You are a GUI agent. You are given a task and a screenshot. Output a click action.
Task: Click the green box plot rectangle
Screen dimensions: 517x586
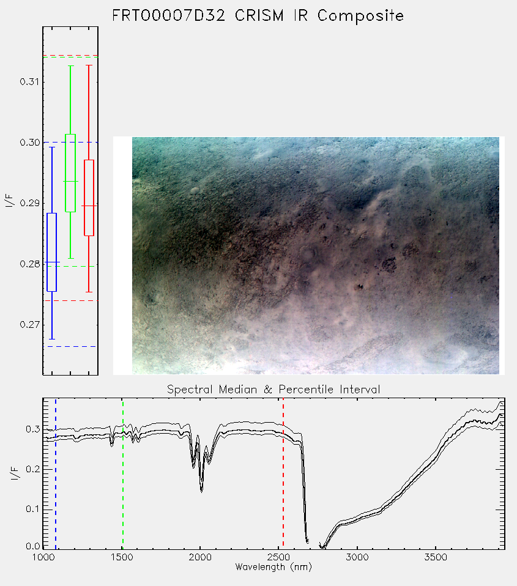[70, 173]
